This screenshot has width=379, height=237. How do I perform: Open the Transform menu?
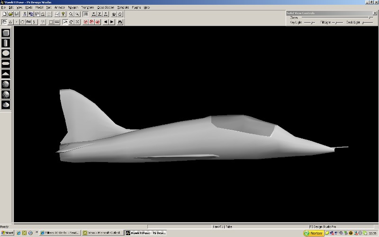(88, 8)
